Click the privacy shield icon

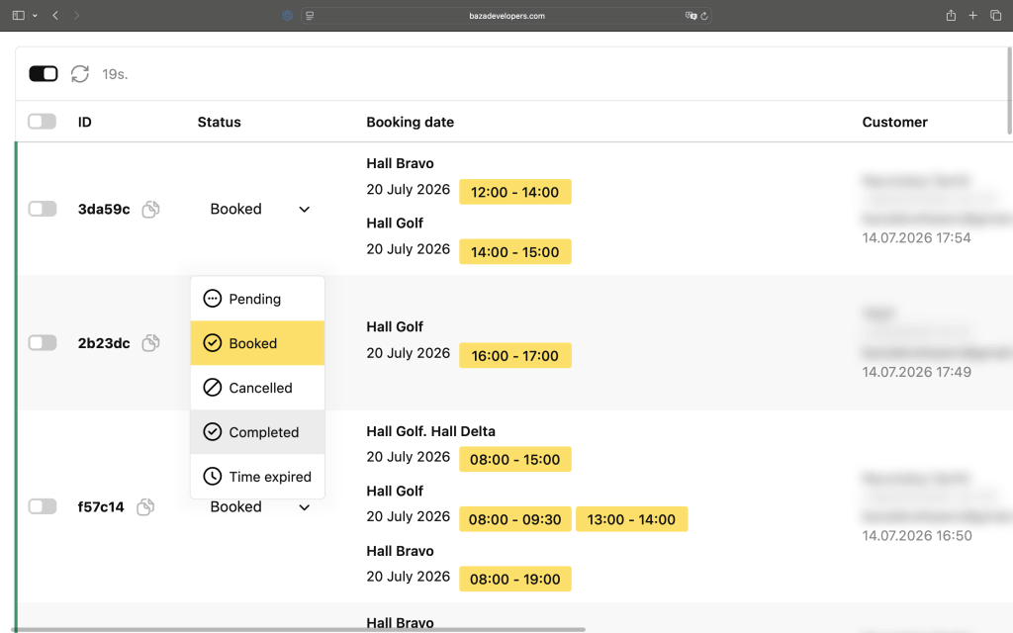pyautogui.click(x=288, y=16)
